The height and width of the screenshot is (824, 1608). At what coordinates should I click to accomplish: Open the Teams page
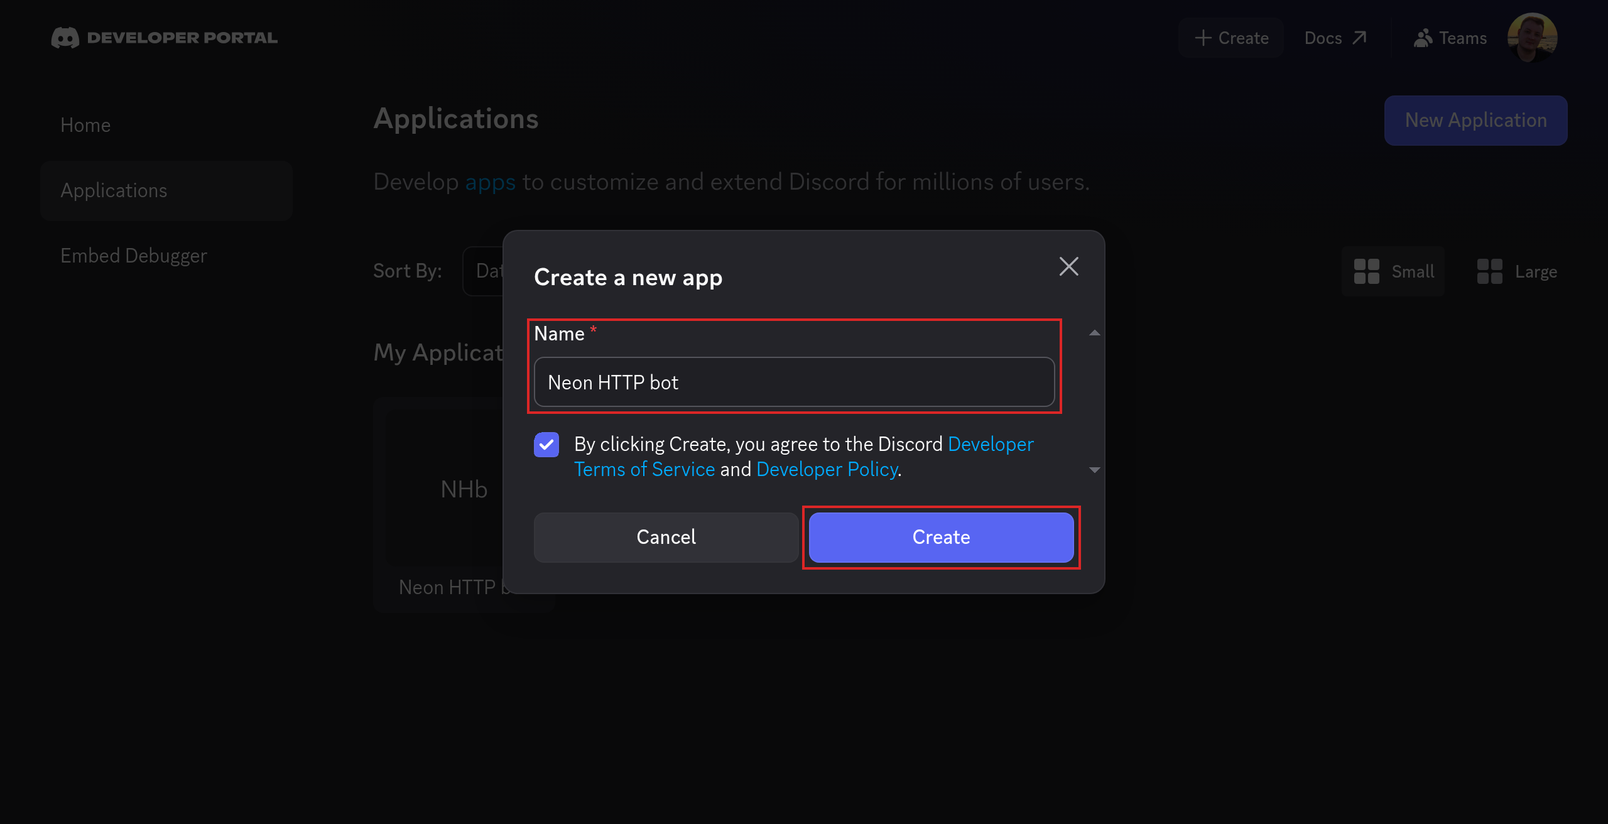pos(1450,38)
